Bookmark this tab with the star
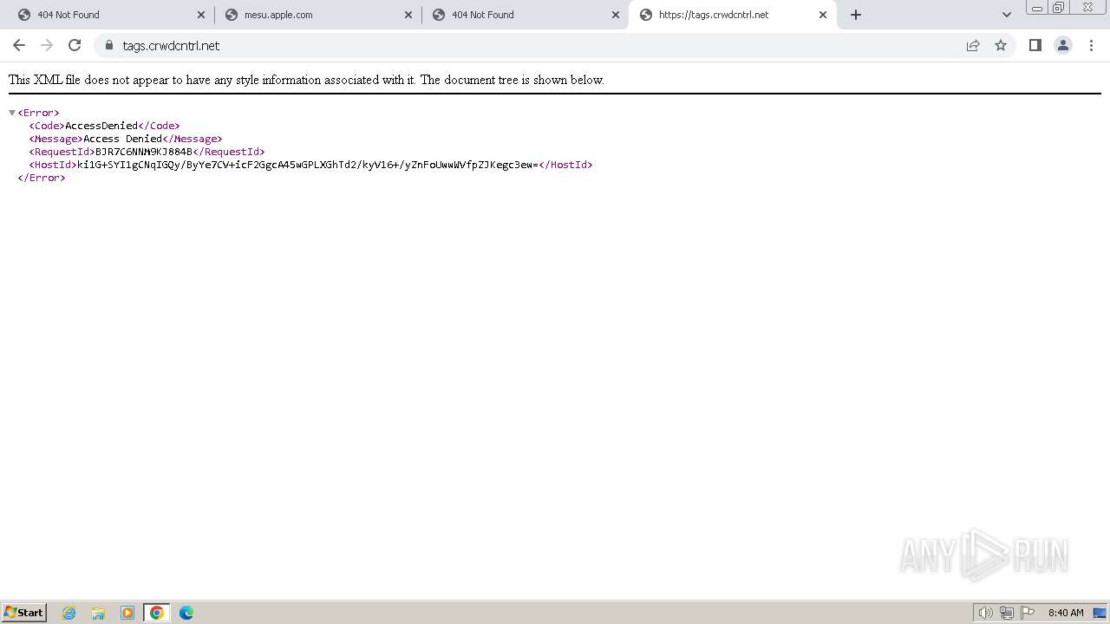The image size is (1110, 624). (x=1001, y=45)
